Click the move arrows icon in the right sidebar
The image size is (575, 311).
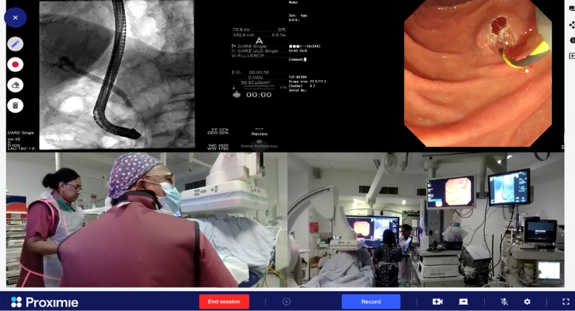pos(572,25)
